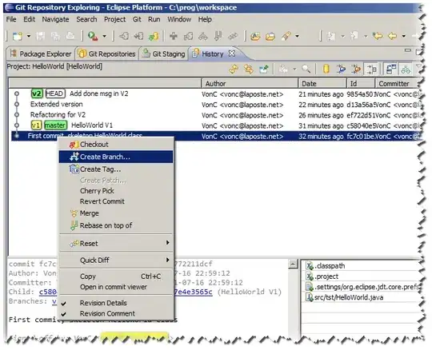Click the yellow Back navigation arrow
Viewport: 432px width, 350px height.
click(x=392, y=36)
